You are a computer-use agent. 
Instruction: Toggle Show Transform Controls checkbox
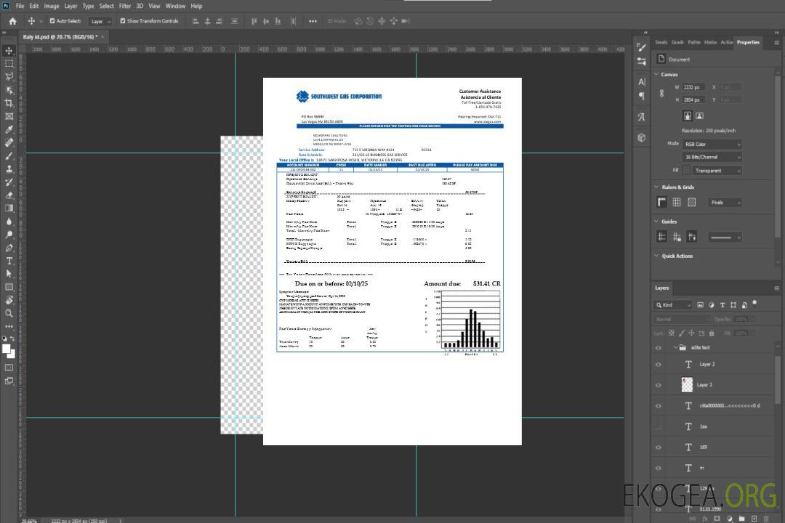click(x=123, y=21)
